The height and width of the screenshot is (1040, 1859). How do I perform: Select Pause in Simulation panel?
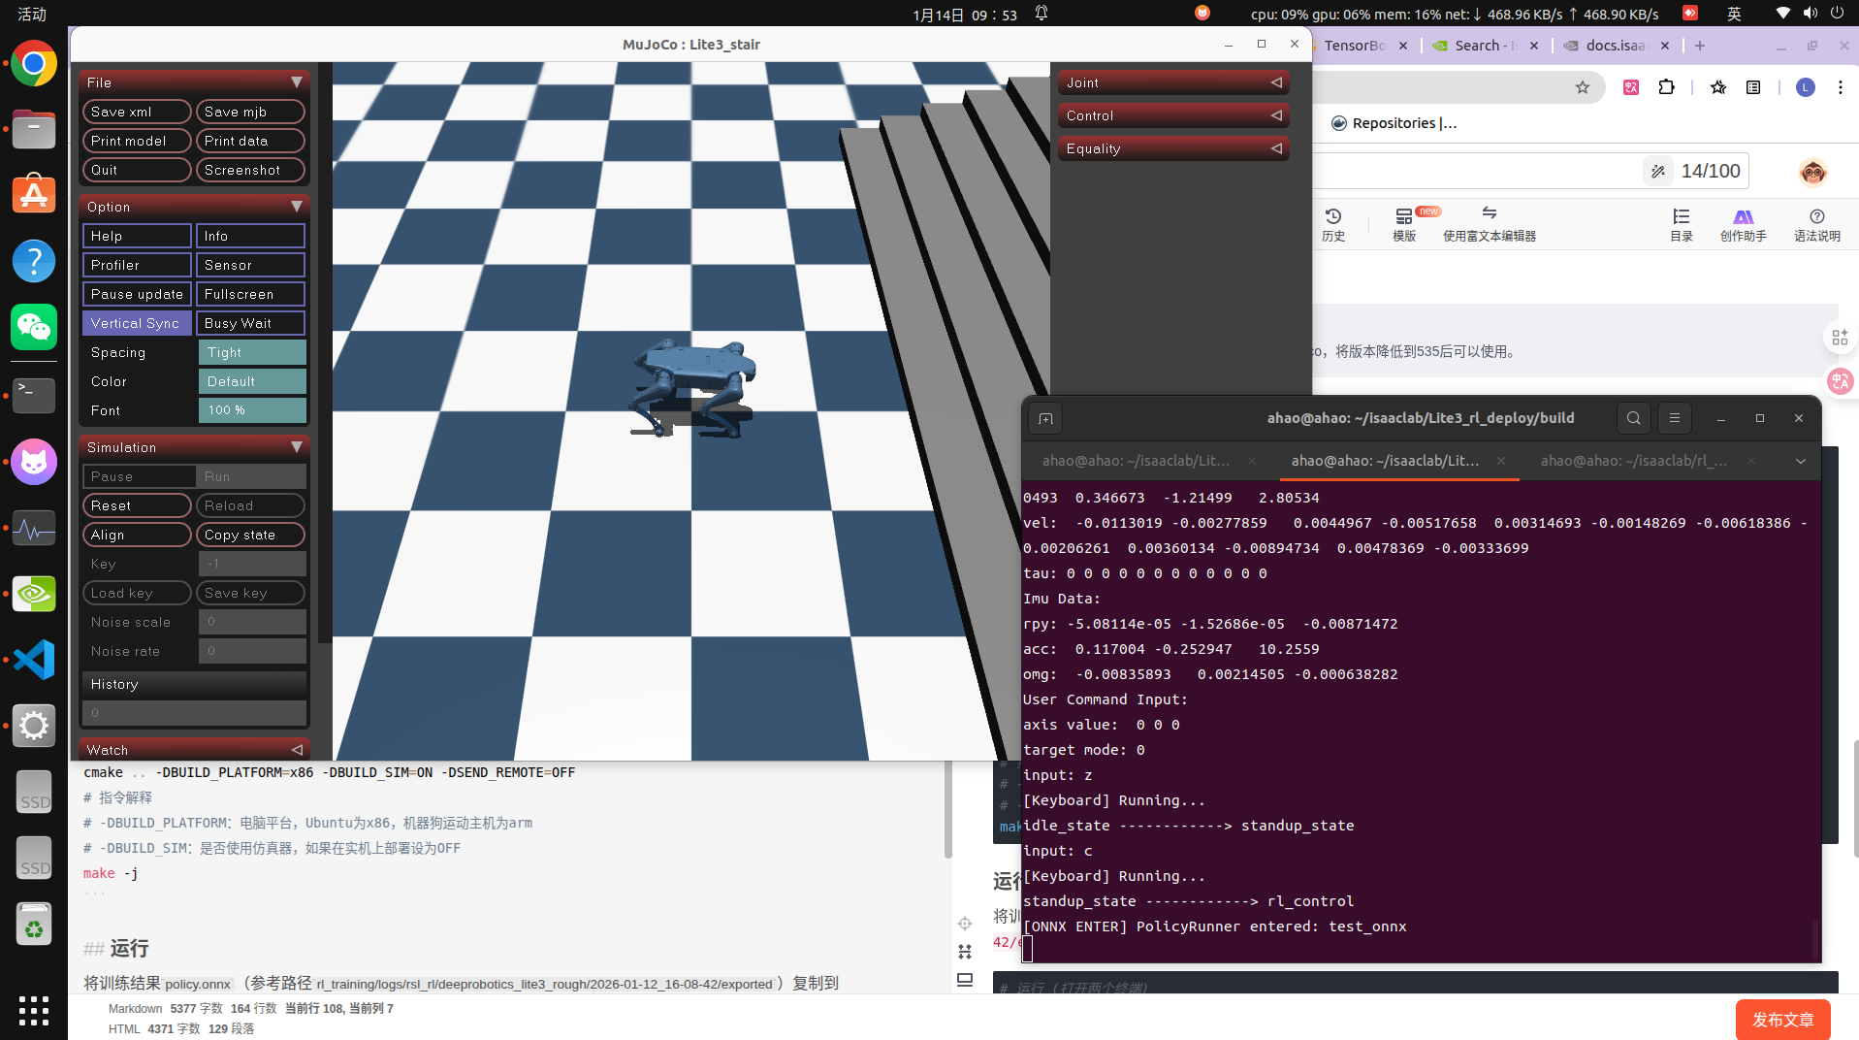click(x=139, y=476)
